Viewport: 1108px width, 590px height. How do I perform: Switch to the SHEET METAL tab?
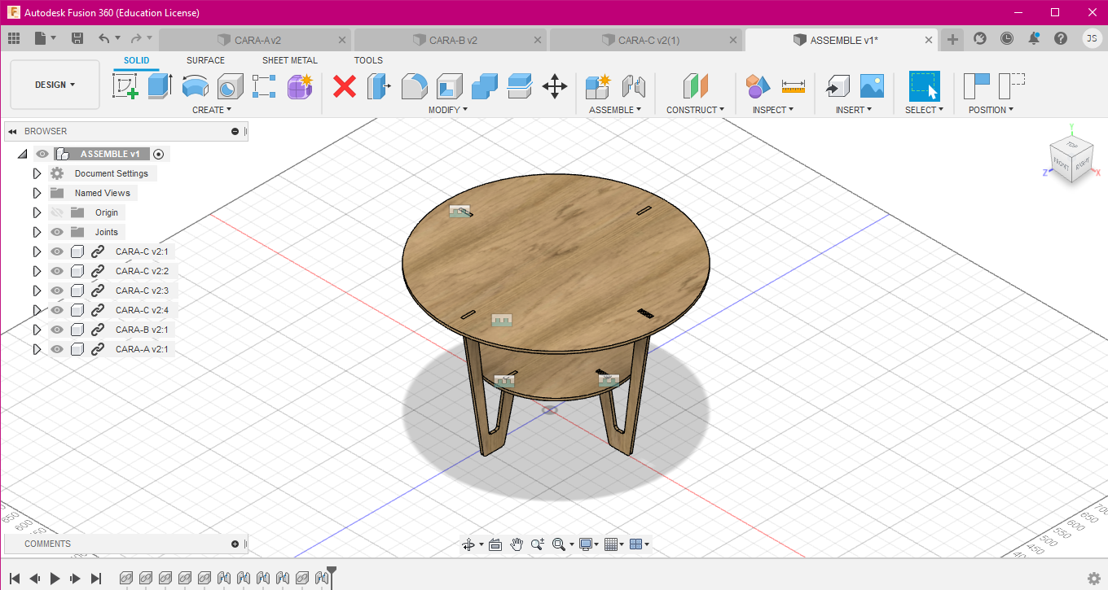(290, 60)
